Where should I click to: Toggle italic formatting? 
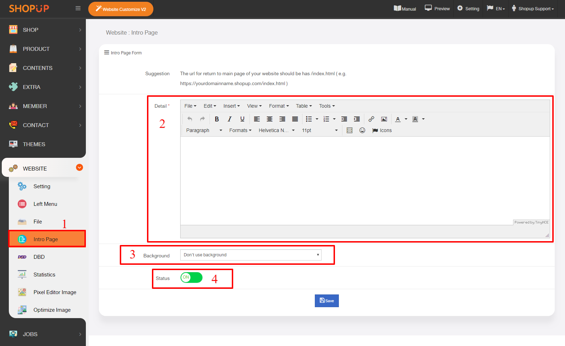230,119
